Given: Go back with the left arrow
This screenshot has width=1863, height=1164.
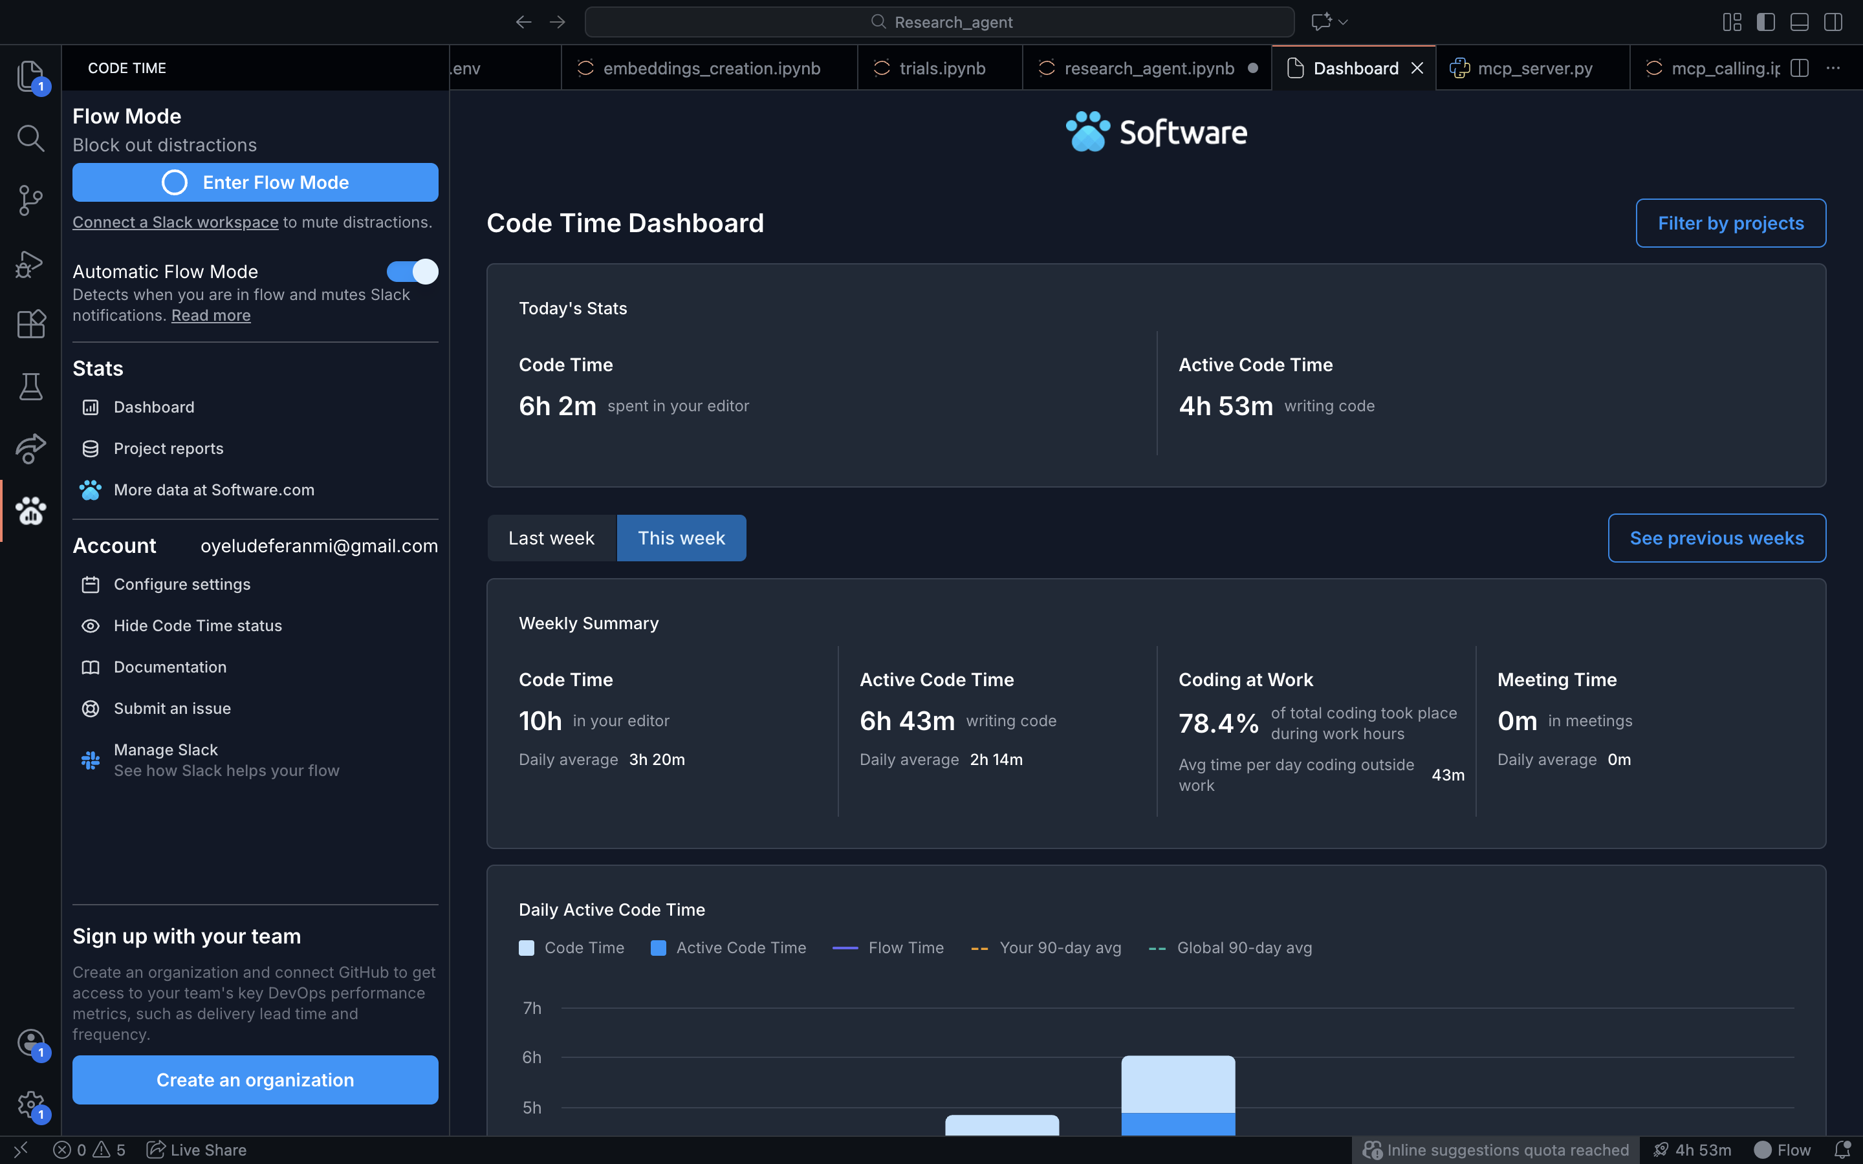Looking at the screenshot, I should [523, 21].
